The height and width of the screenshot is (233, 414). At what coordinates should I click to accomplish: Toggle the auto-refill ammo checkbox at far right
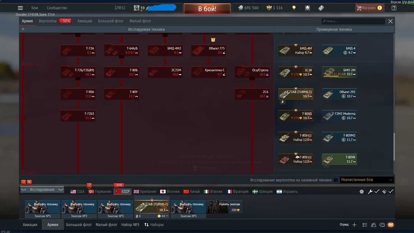click(x=391, y=192)
